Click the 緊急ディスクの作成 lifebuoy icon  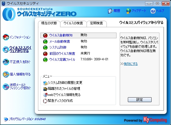tap(45, 101)
